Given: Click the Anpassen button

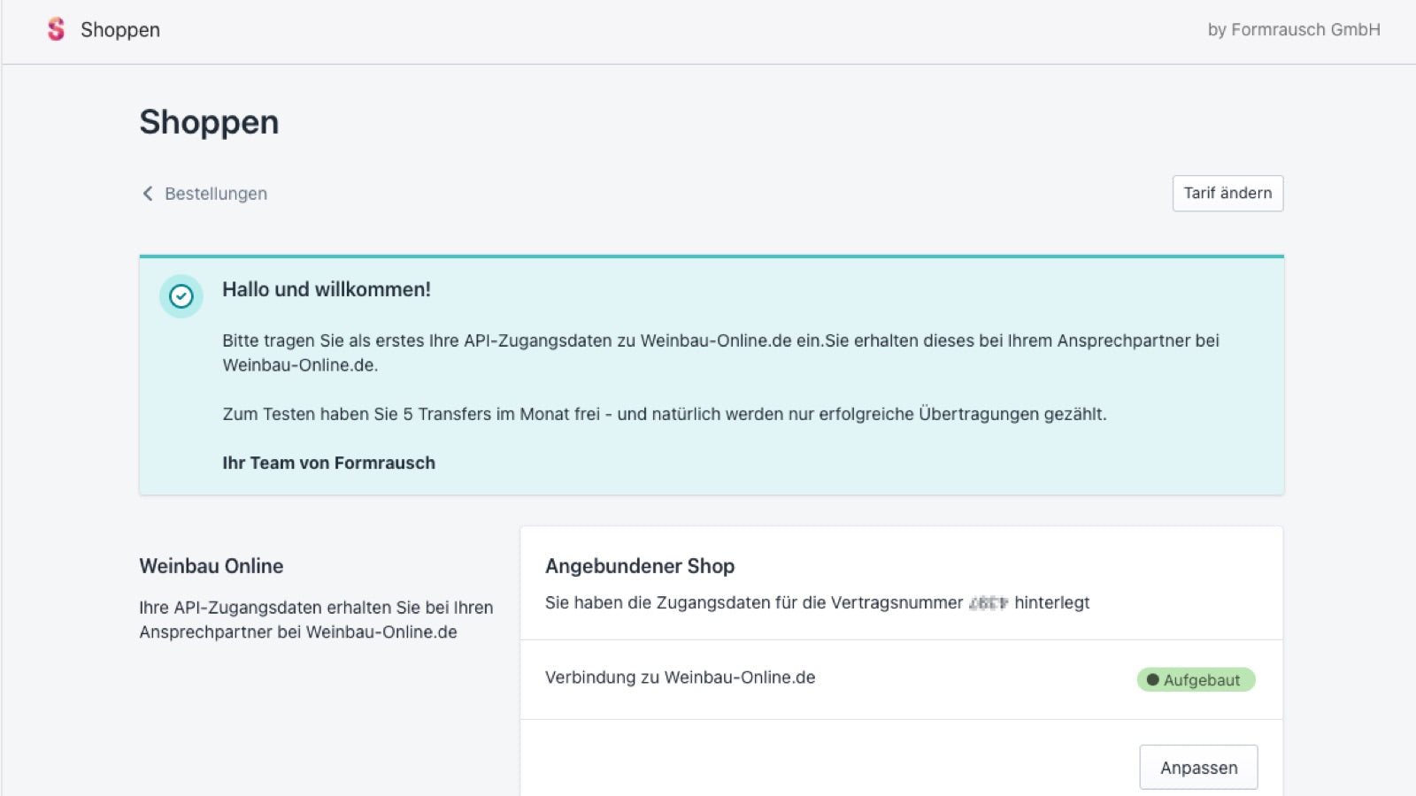Looking at the screenshot, I should pos(1198,768).
